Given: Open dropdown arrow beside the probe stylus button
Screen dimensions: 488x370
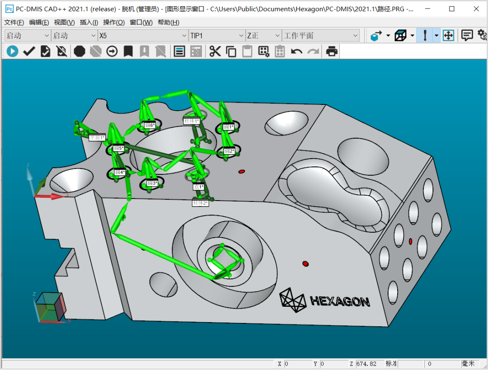Looking at the screenshot, I should click(436, 36).
